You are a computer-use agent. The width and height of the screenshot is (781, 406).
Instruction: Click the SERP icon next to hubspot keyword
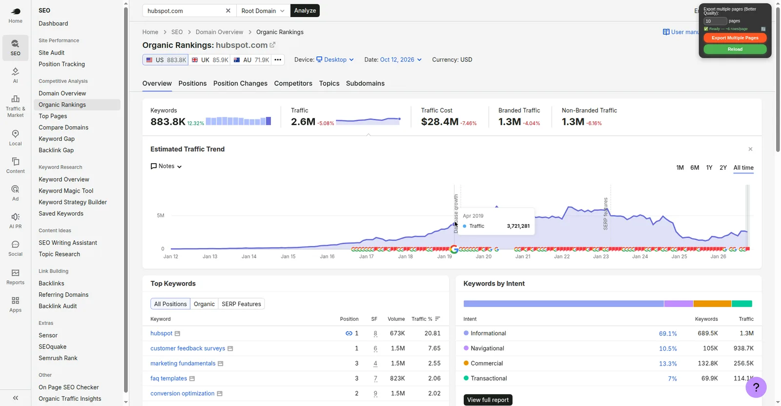[177, 333]
